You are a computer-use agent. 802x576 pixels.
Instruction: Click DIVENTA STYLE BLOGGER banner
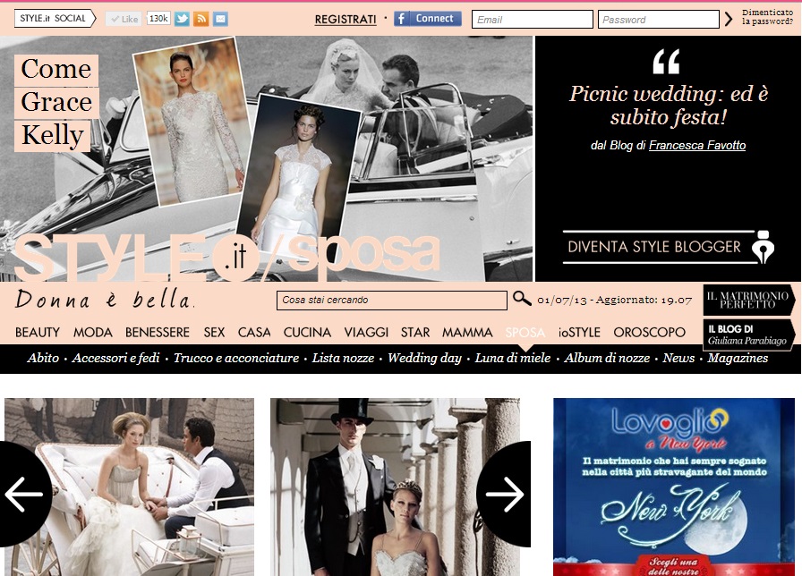click(x=668, y=247)
